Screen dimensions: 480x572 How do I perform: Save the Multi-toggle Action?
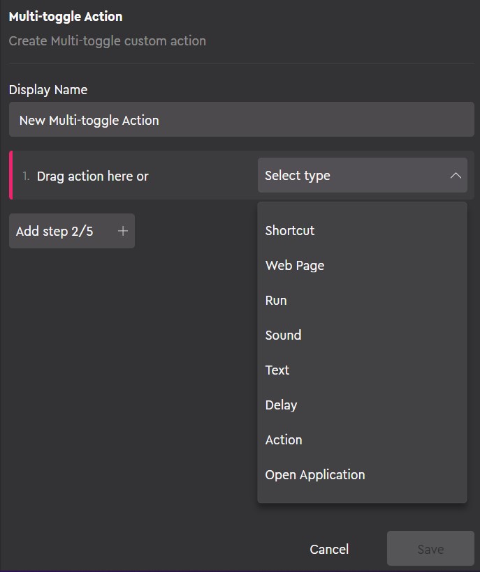point(430,549)
